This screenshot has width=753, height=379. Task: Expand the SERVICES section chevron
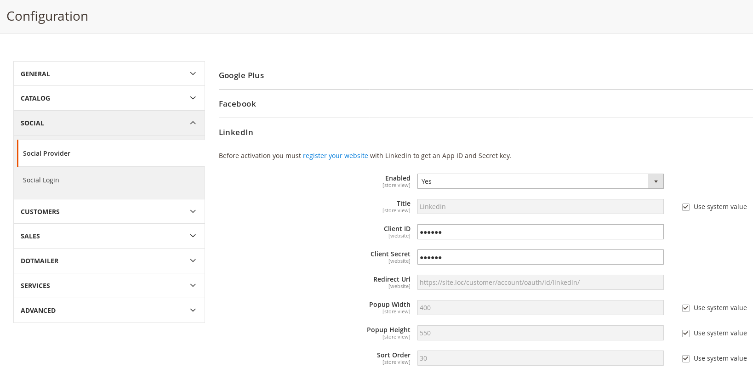(193, 285)
